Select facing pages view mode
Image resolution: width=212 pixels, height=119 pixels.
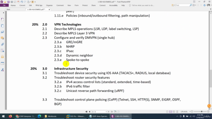pos(174,112)
